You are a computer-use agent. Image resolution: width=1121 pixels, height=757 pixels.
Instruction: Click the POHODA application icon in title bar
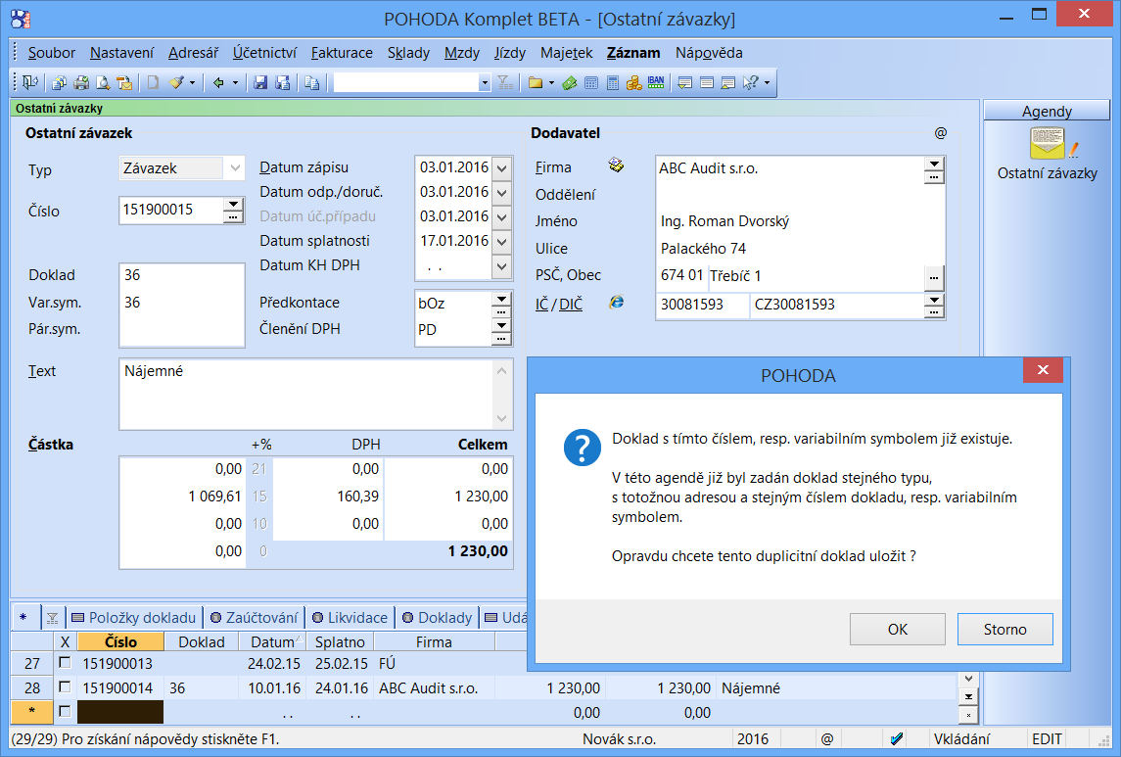coord(21,19)
